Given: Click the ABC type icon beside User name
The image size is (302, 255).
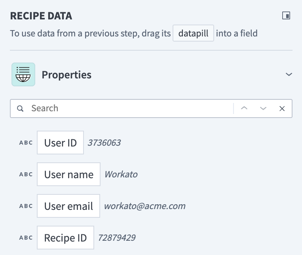Looking at the screenshot, I should point(26,174).
